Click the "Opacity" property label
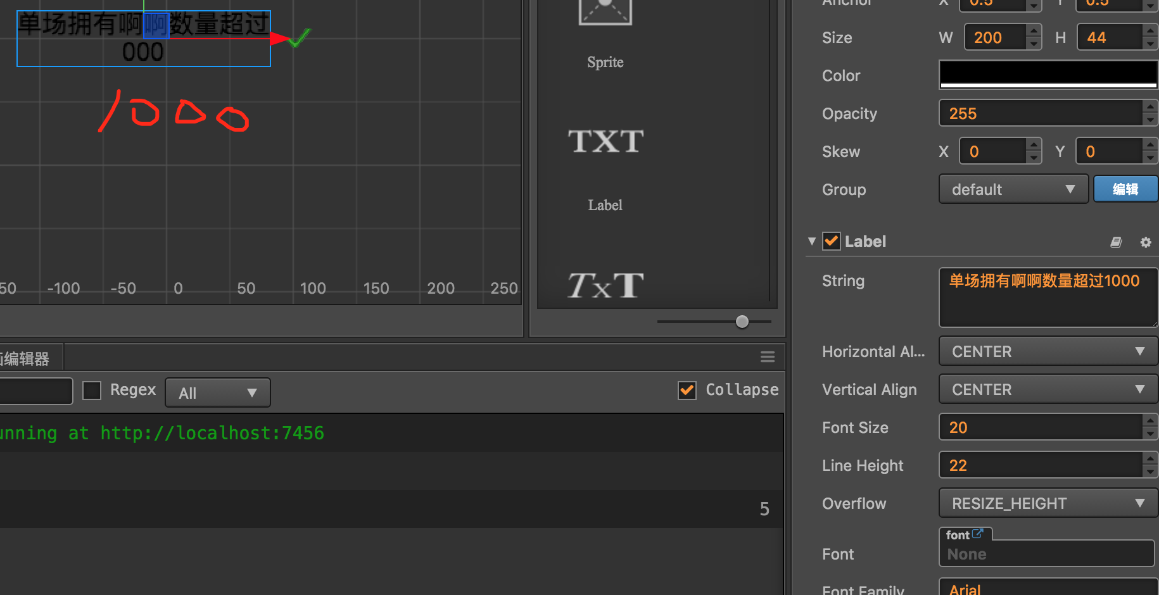 [849, 113]
